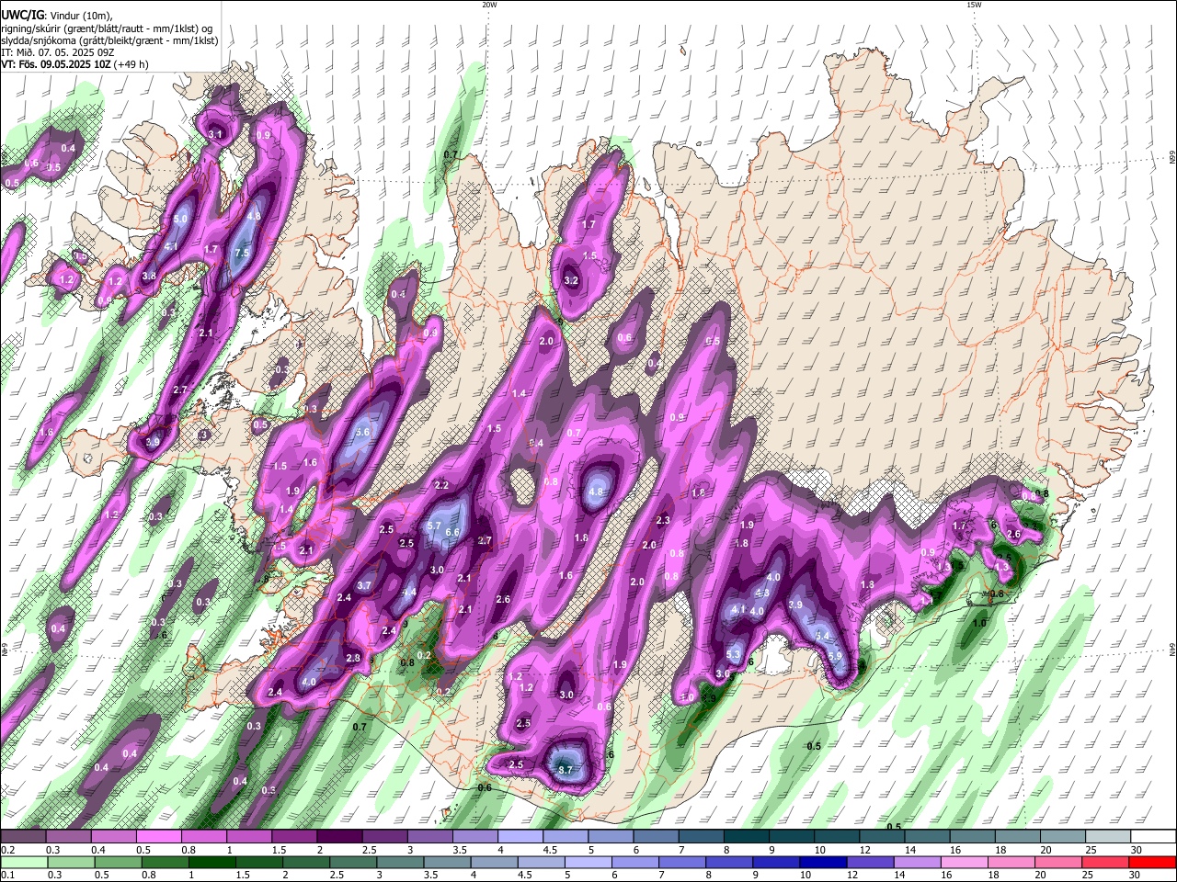Select the 4.3 value label on the map
This screenshot has width=1177, height=882.
pyautogui.click(x=762, y=594)
